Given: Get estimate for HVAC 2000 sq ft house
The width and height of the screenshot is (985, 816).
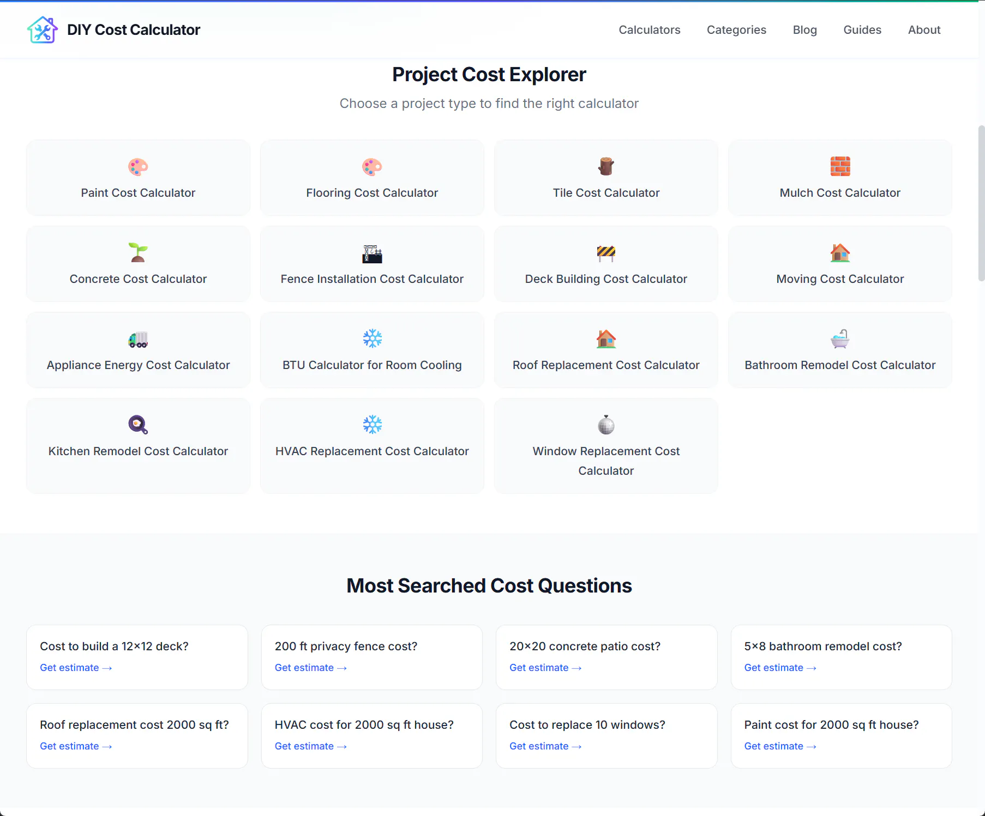Looking at the screenshot, I should point(311,746).
